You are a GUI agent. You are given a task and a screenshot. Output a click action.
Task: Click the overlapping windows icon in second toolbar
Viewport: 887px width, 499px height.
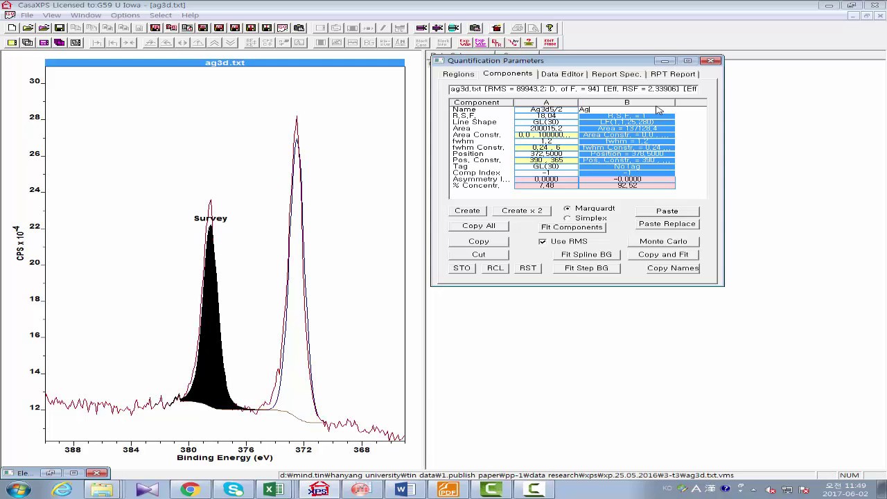(x=28, y=42)
